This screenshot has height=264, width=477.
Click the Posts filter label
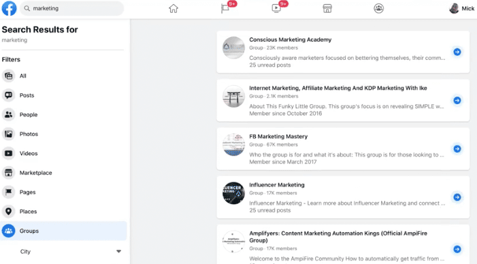click(27, 95)
